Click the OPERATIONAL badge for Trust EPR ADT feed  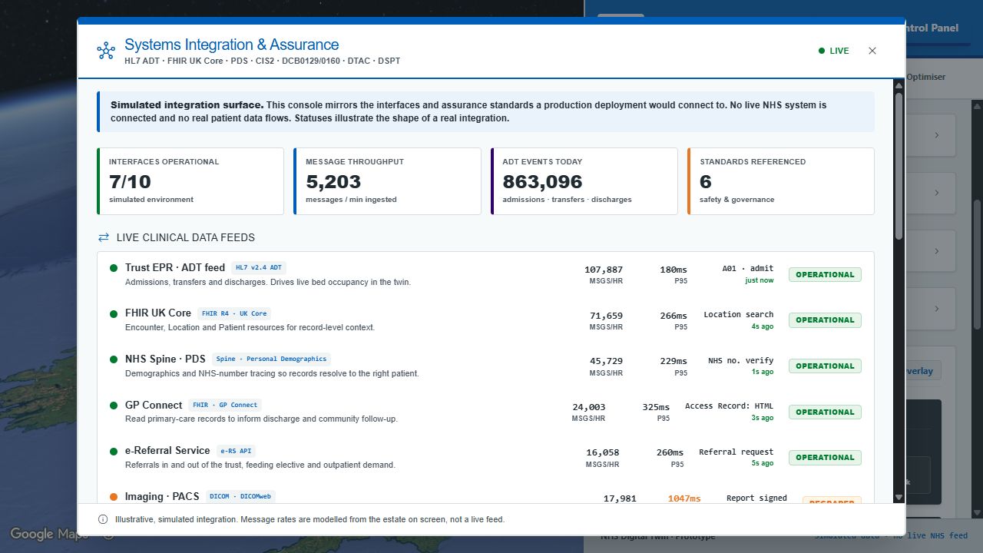825,274
